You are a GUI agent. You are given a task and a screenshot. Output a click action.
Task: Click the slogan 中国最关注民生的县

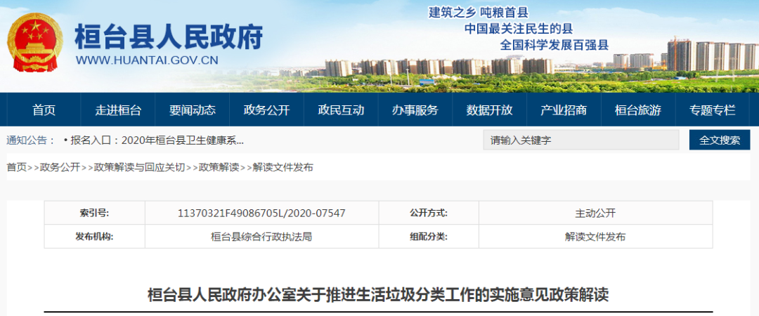[519, 29]
